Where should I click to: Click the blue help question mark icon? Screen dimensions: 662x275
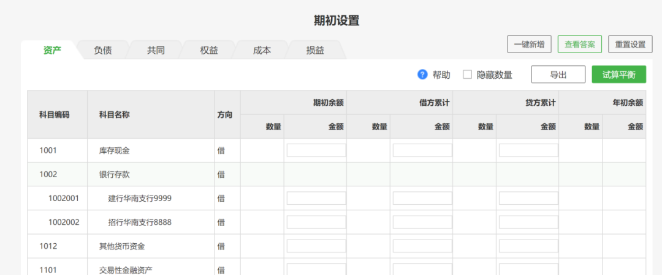point(422,75)
